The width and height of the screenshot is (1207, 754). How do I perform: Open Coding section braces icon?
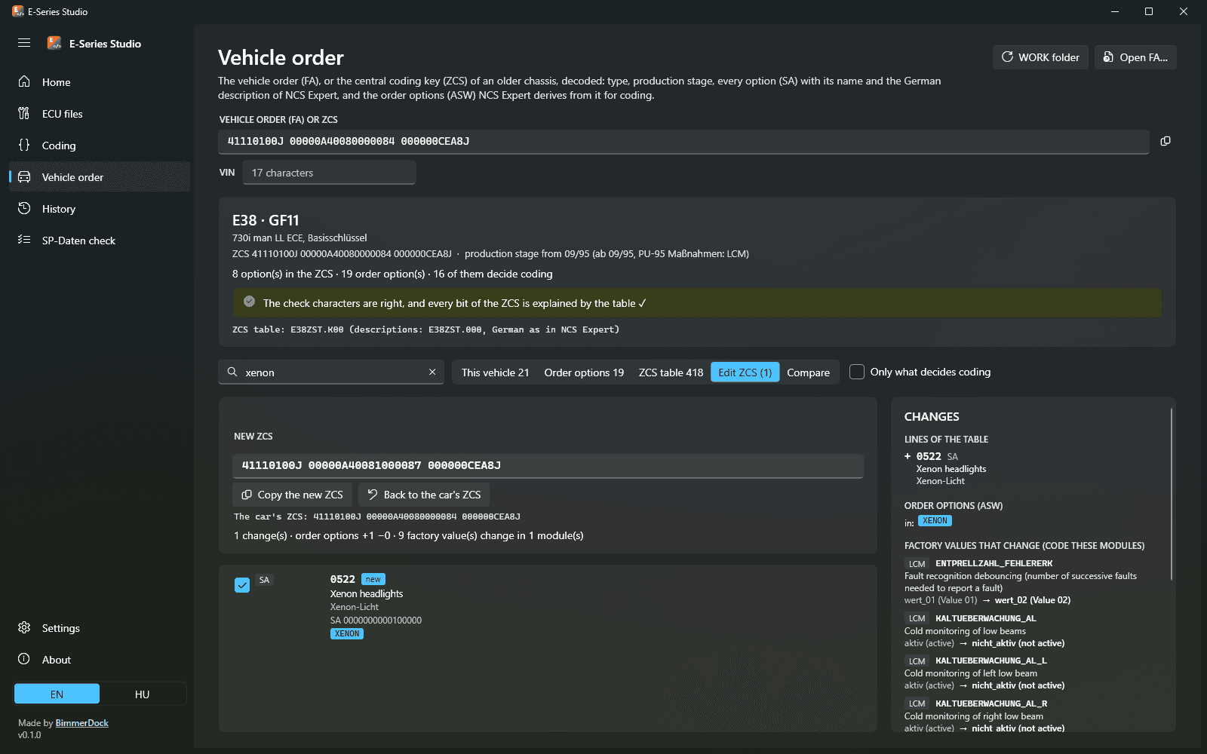(x=24, y=145)
